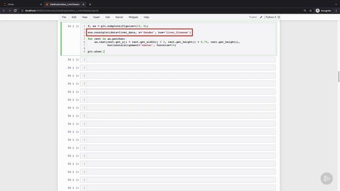This screenshot has width=340, height=191.
Task: Click the first cell's In [ ] prompt
Action: click(73, 26)
